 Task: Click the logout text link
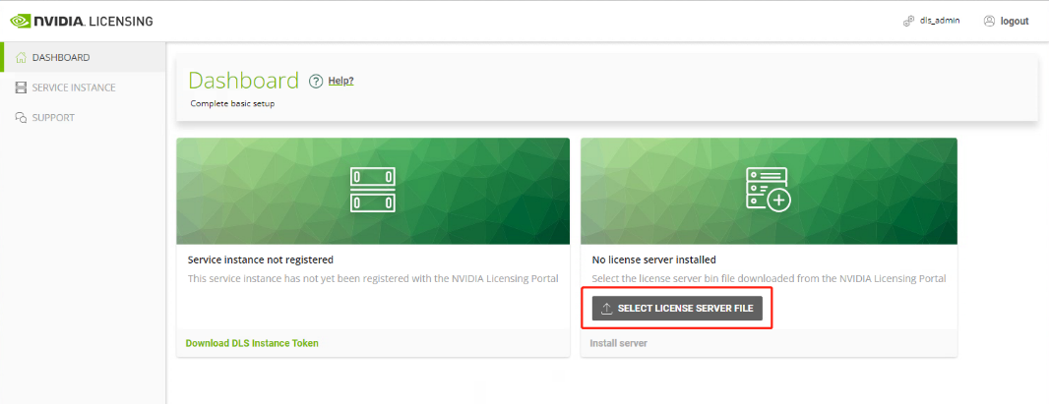[1015, 22]
